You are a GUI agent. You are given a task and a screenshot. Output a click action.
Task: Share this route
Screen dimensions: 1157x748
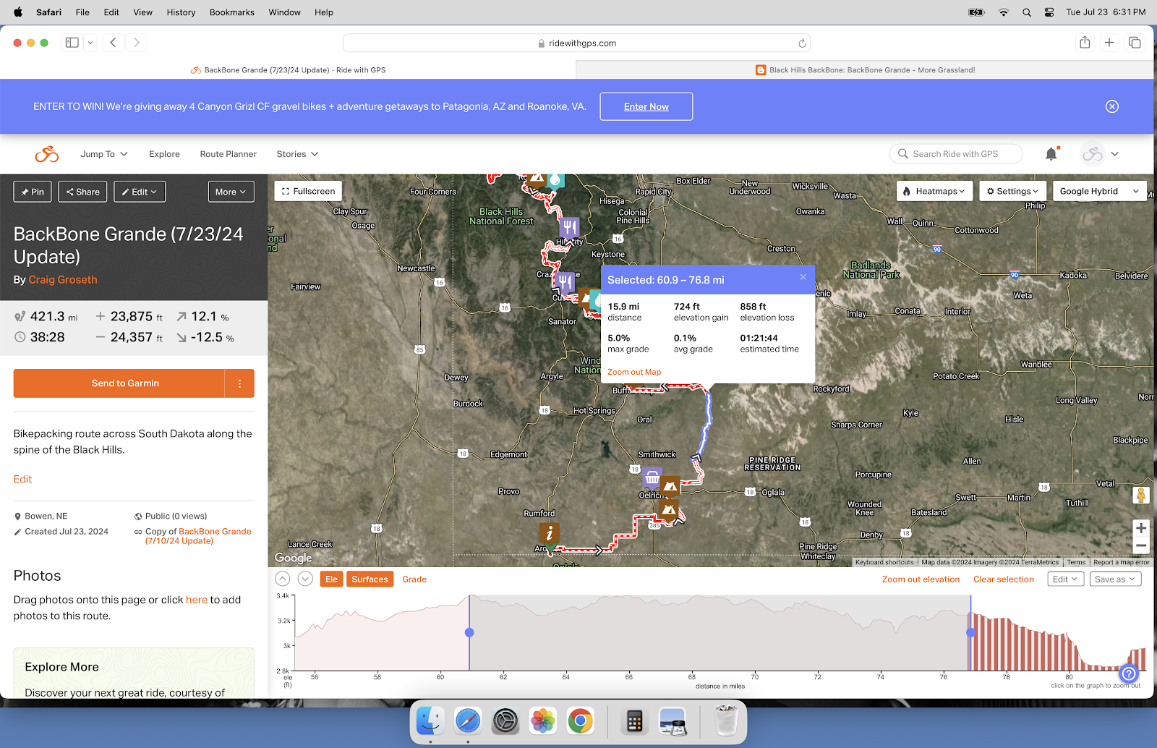point(83,192)
